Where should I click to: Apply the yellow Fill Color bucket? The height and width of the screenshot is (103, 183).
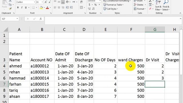click(41, 8)
